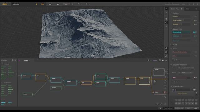Click the lock icon beside Apply Changes
This screenshot has height=112, width=200.
(x=197, y=93)
